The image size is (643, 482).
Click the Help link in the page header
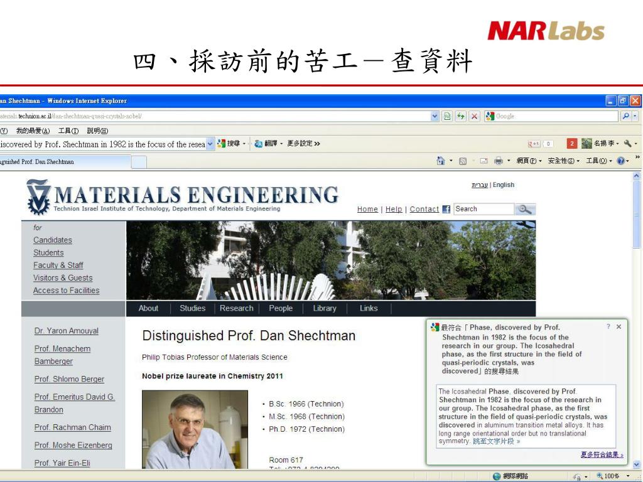coord(394,209)
